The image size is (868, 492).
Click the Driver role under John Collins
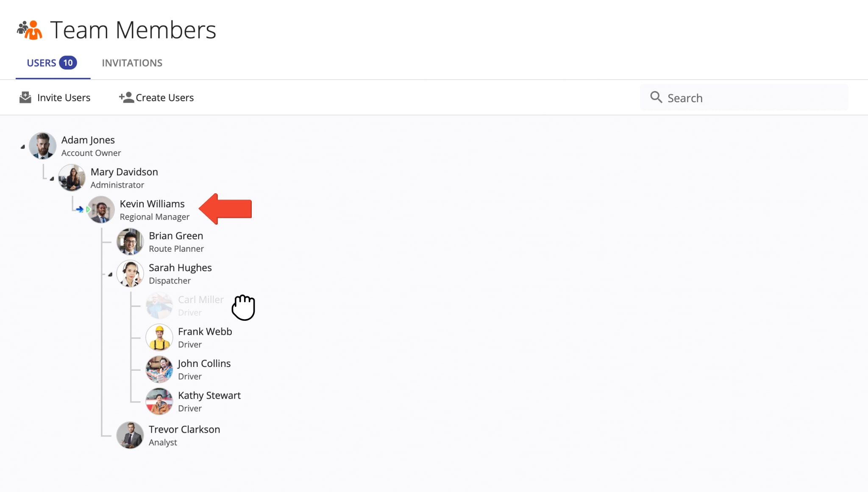(x=190, y=376)
